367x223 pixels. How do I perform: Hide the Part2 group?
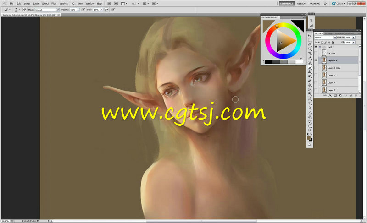pos(316,47)
